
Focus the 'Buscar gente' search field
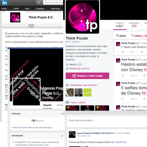point(54,2)
